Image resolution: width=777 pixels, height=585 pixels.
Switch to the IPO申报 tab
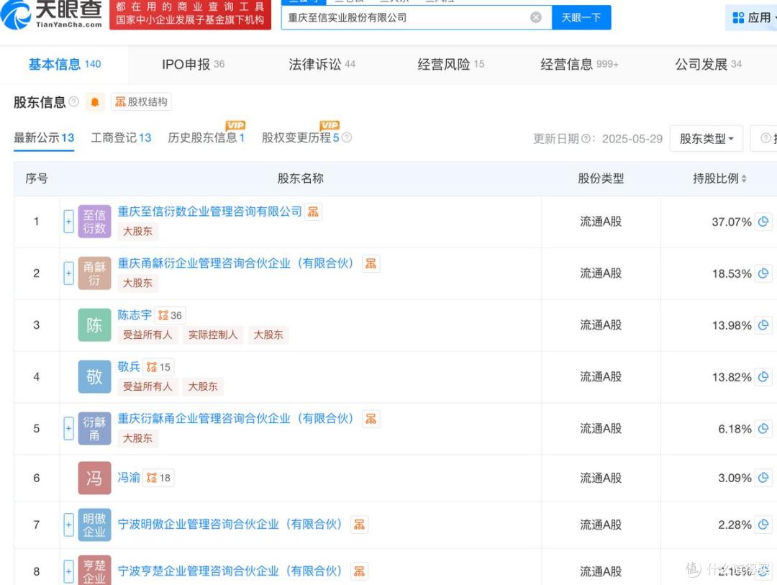pos(194,65)
